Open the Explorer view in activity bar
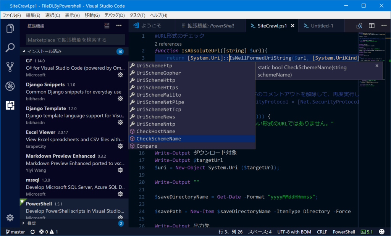The width and height of the screenshot is (391, 236). (x=10, y=28)
